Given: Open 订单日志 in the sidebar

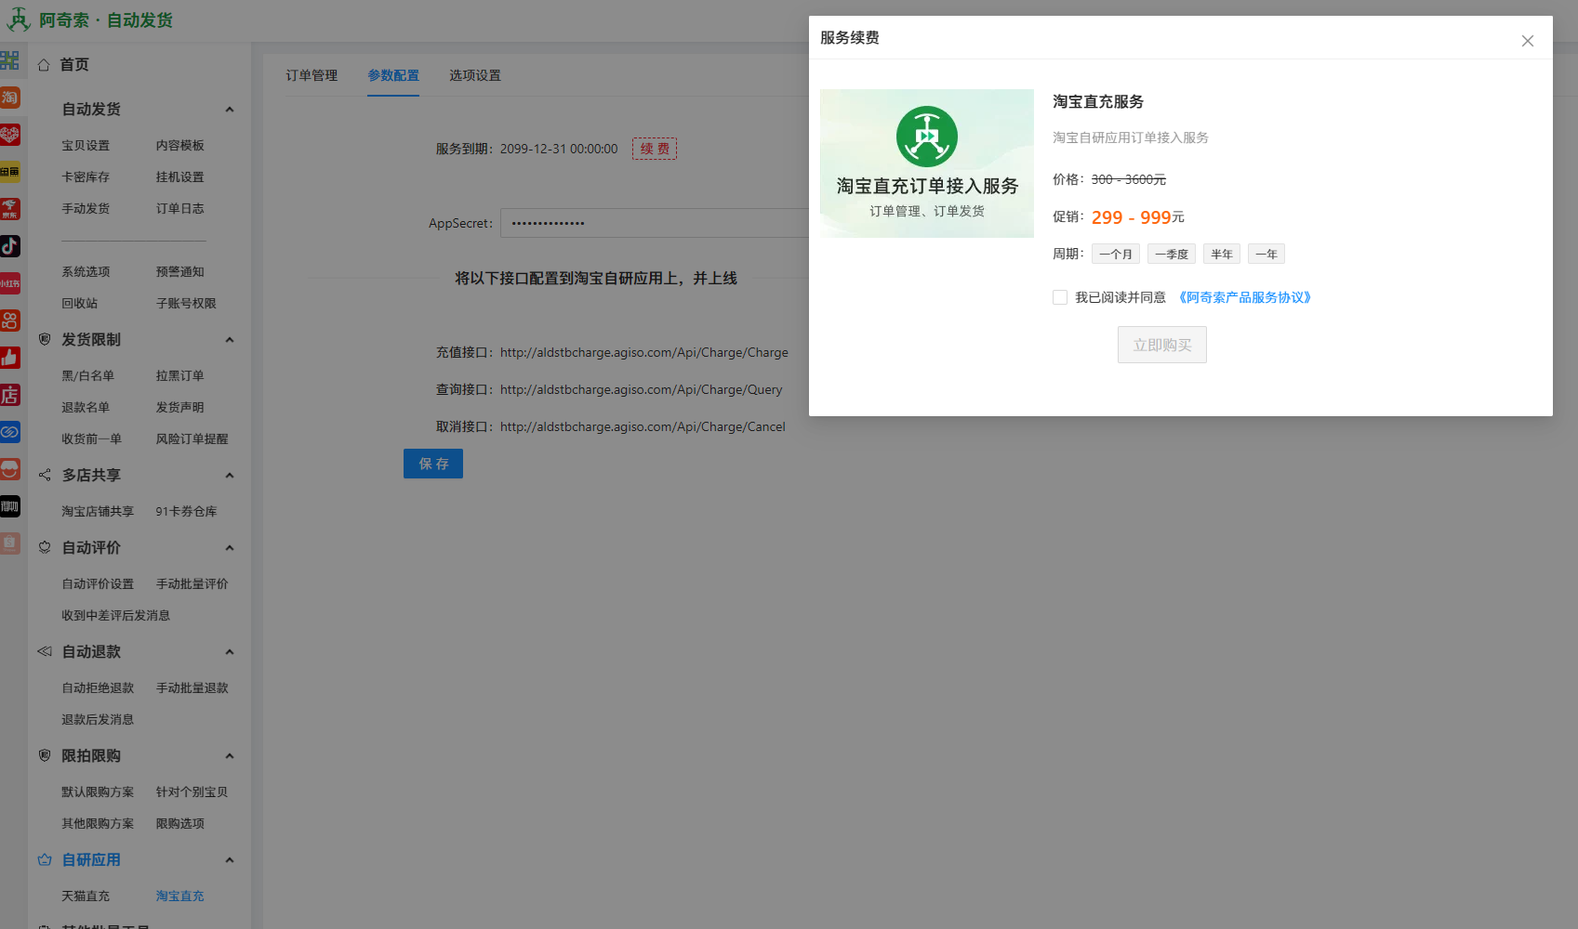Looking at the screenshot, I should (x=180, y=209).
